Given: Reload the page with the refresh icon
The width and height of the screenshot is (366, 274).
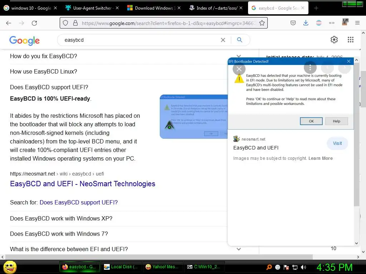Looking at the screenshot, I should (x=34, y=23).
